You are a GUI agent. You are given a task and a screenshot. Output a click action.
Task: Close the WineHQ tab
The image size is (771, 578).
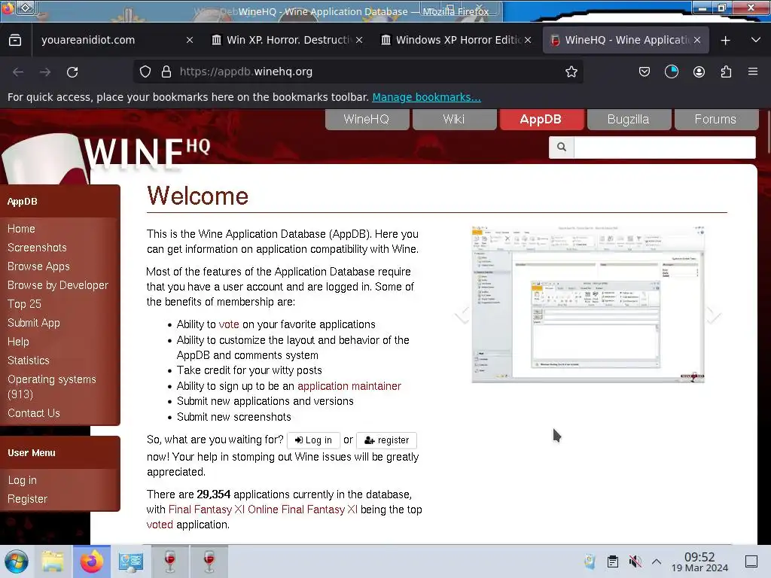point(696,41)
